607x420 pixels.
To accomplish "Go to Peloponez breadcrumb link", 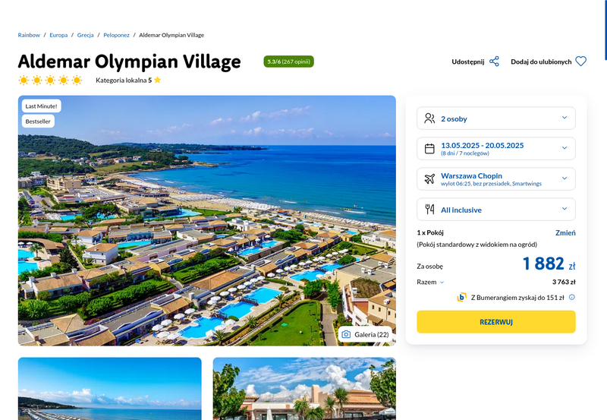I will point(116,35).
